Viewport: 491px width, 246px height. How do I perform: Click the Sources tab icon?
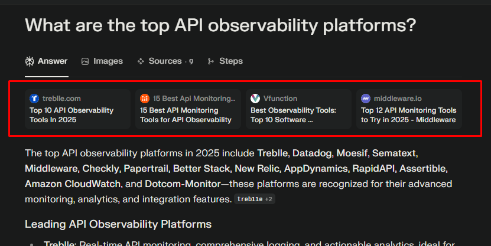141,61
